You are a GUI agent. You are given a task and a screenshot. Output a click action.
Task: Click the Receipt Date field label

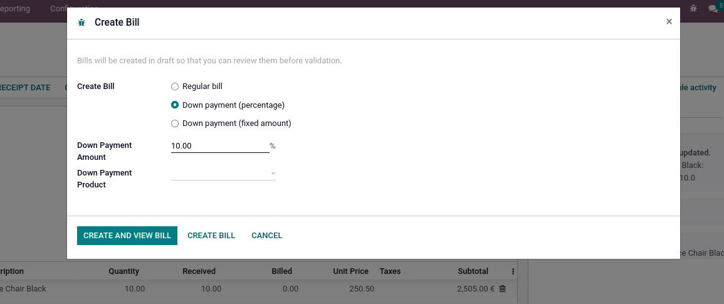pos(25,88)
